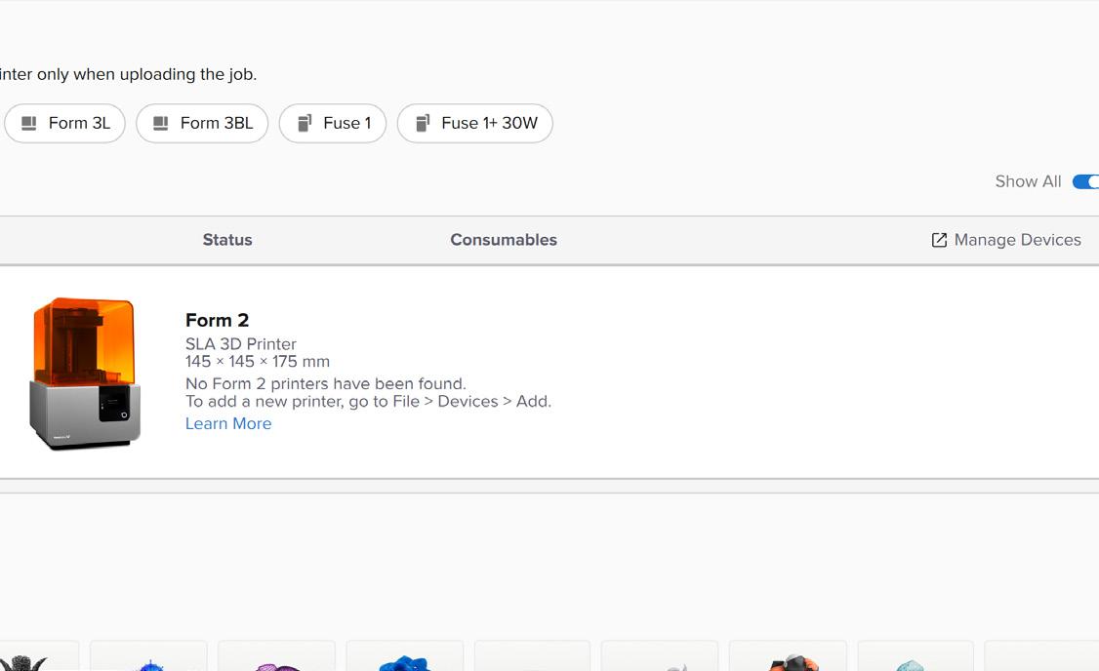
Task: Click the Fuse 1+ 30W printer icon
Action: click(x=423, y=123)
